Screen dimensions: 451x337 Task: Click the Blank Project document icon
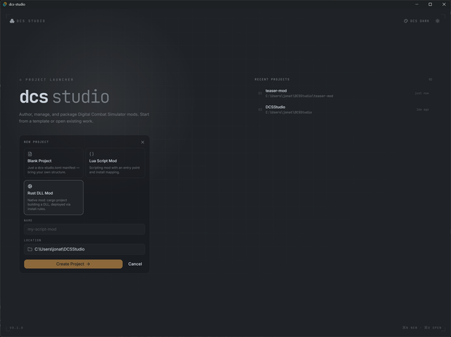click(30, 154)
